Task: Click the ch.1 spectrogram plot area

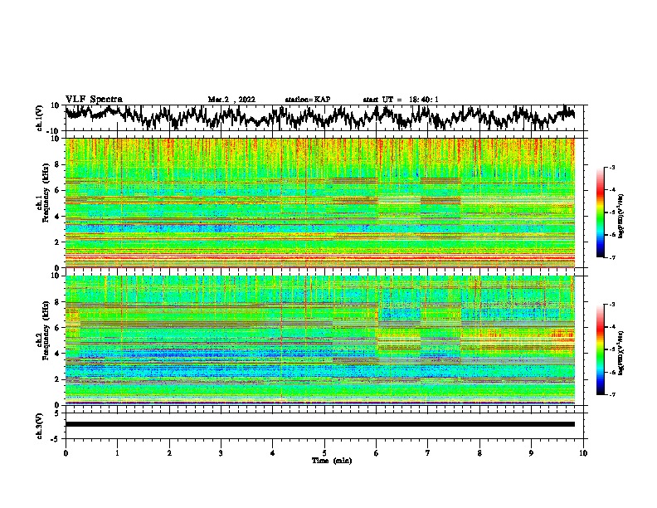Action: (320, 203)
